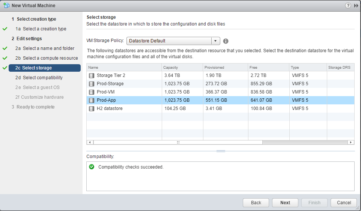Click the green checkmark beside step 2a
This screenshot has width=361, height=211.
(5, 48)
